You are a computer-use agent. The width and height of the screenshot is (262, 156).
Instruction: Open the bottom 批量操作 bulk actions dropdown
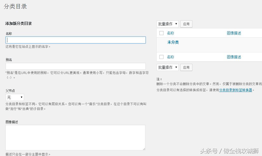click(x=167, y=67)
